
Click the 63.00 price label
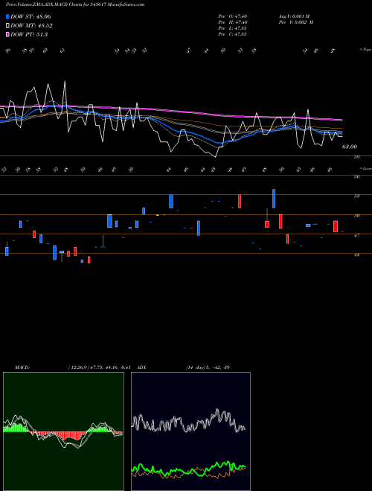pos(350,147)
